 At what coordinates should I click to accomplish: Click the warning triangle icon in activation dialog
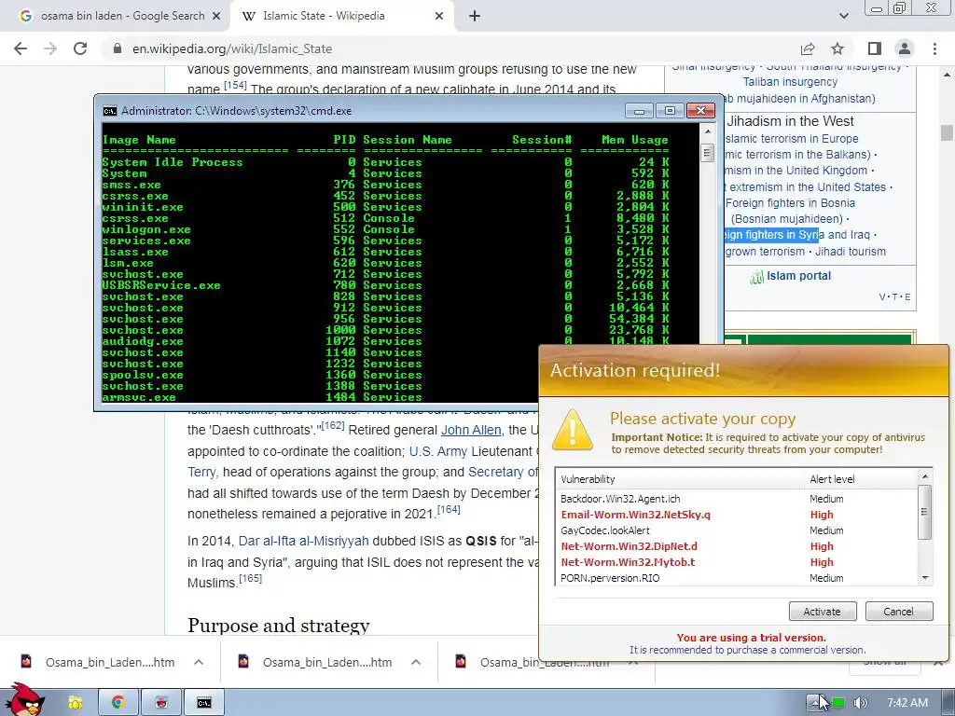pyautogui.click(x=572, y=430)
